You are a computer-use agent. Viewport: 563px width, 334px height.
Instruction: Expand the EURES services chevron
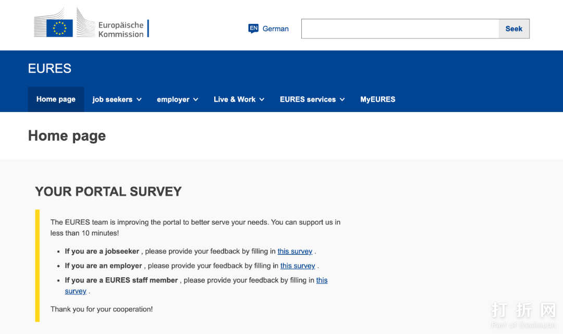pyautogui.click(x=342, y=100)
